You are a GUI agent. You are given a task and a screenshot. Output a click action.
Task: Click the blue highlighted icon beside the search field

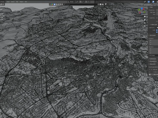tap(54, 4)
